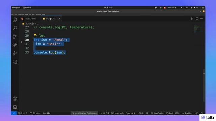Click console.log(ism) on line 33

click(50, 52)
